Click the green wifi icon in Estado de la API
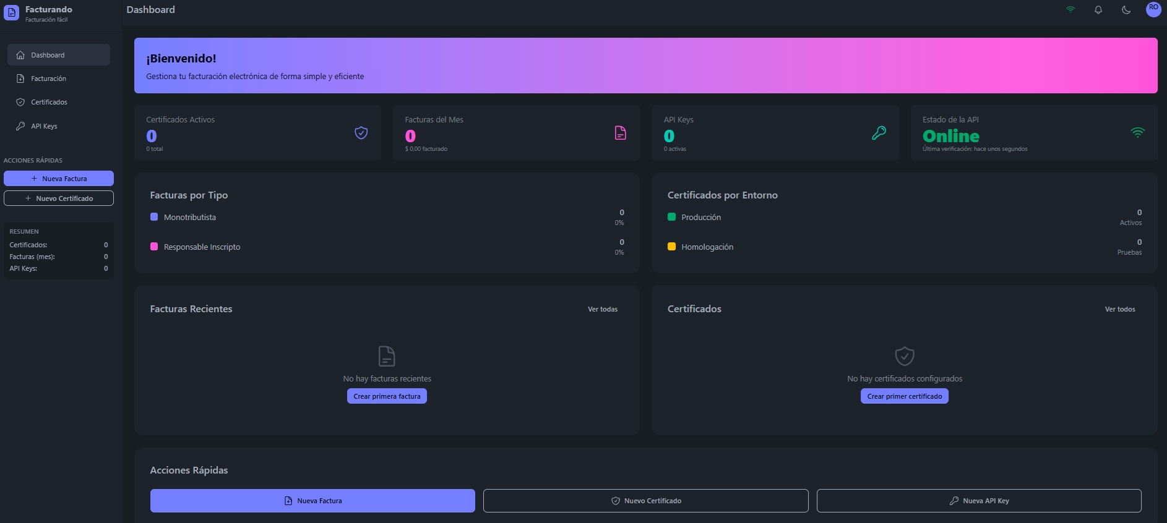The width and height of the screenshot is (1167, 523). pos(1137,132)
